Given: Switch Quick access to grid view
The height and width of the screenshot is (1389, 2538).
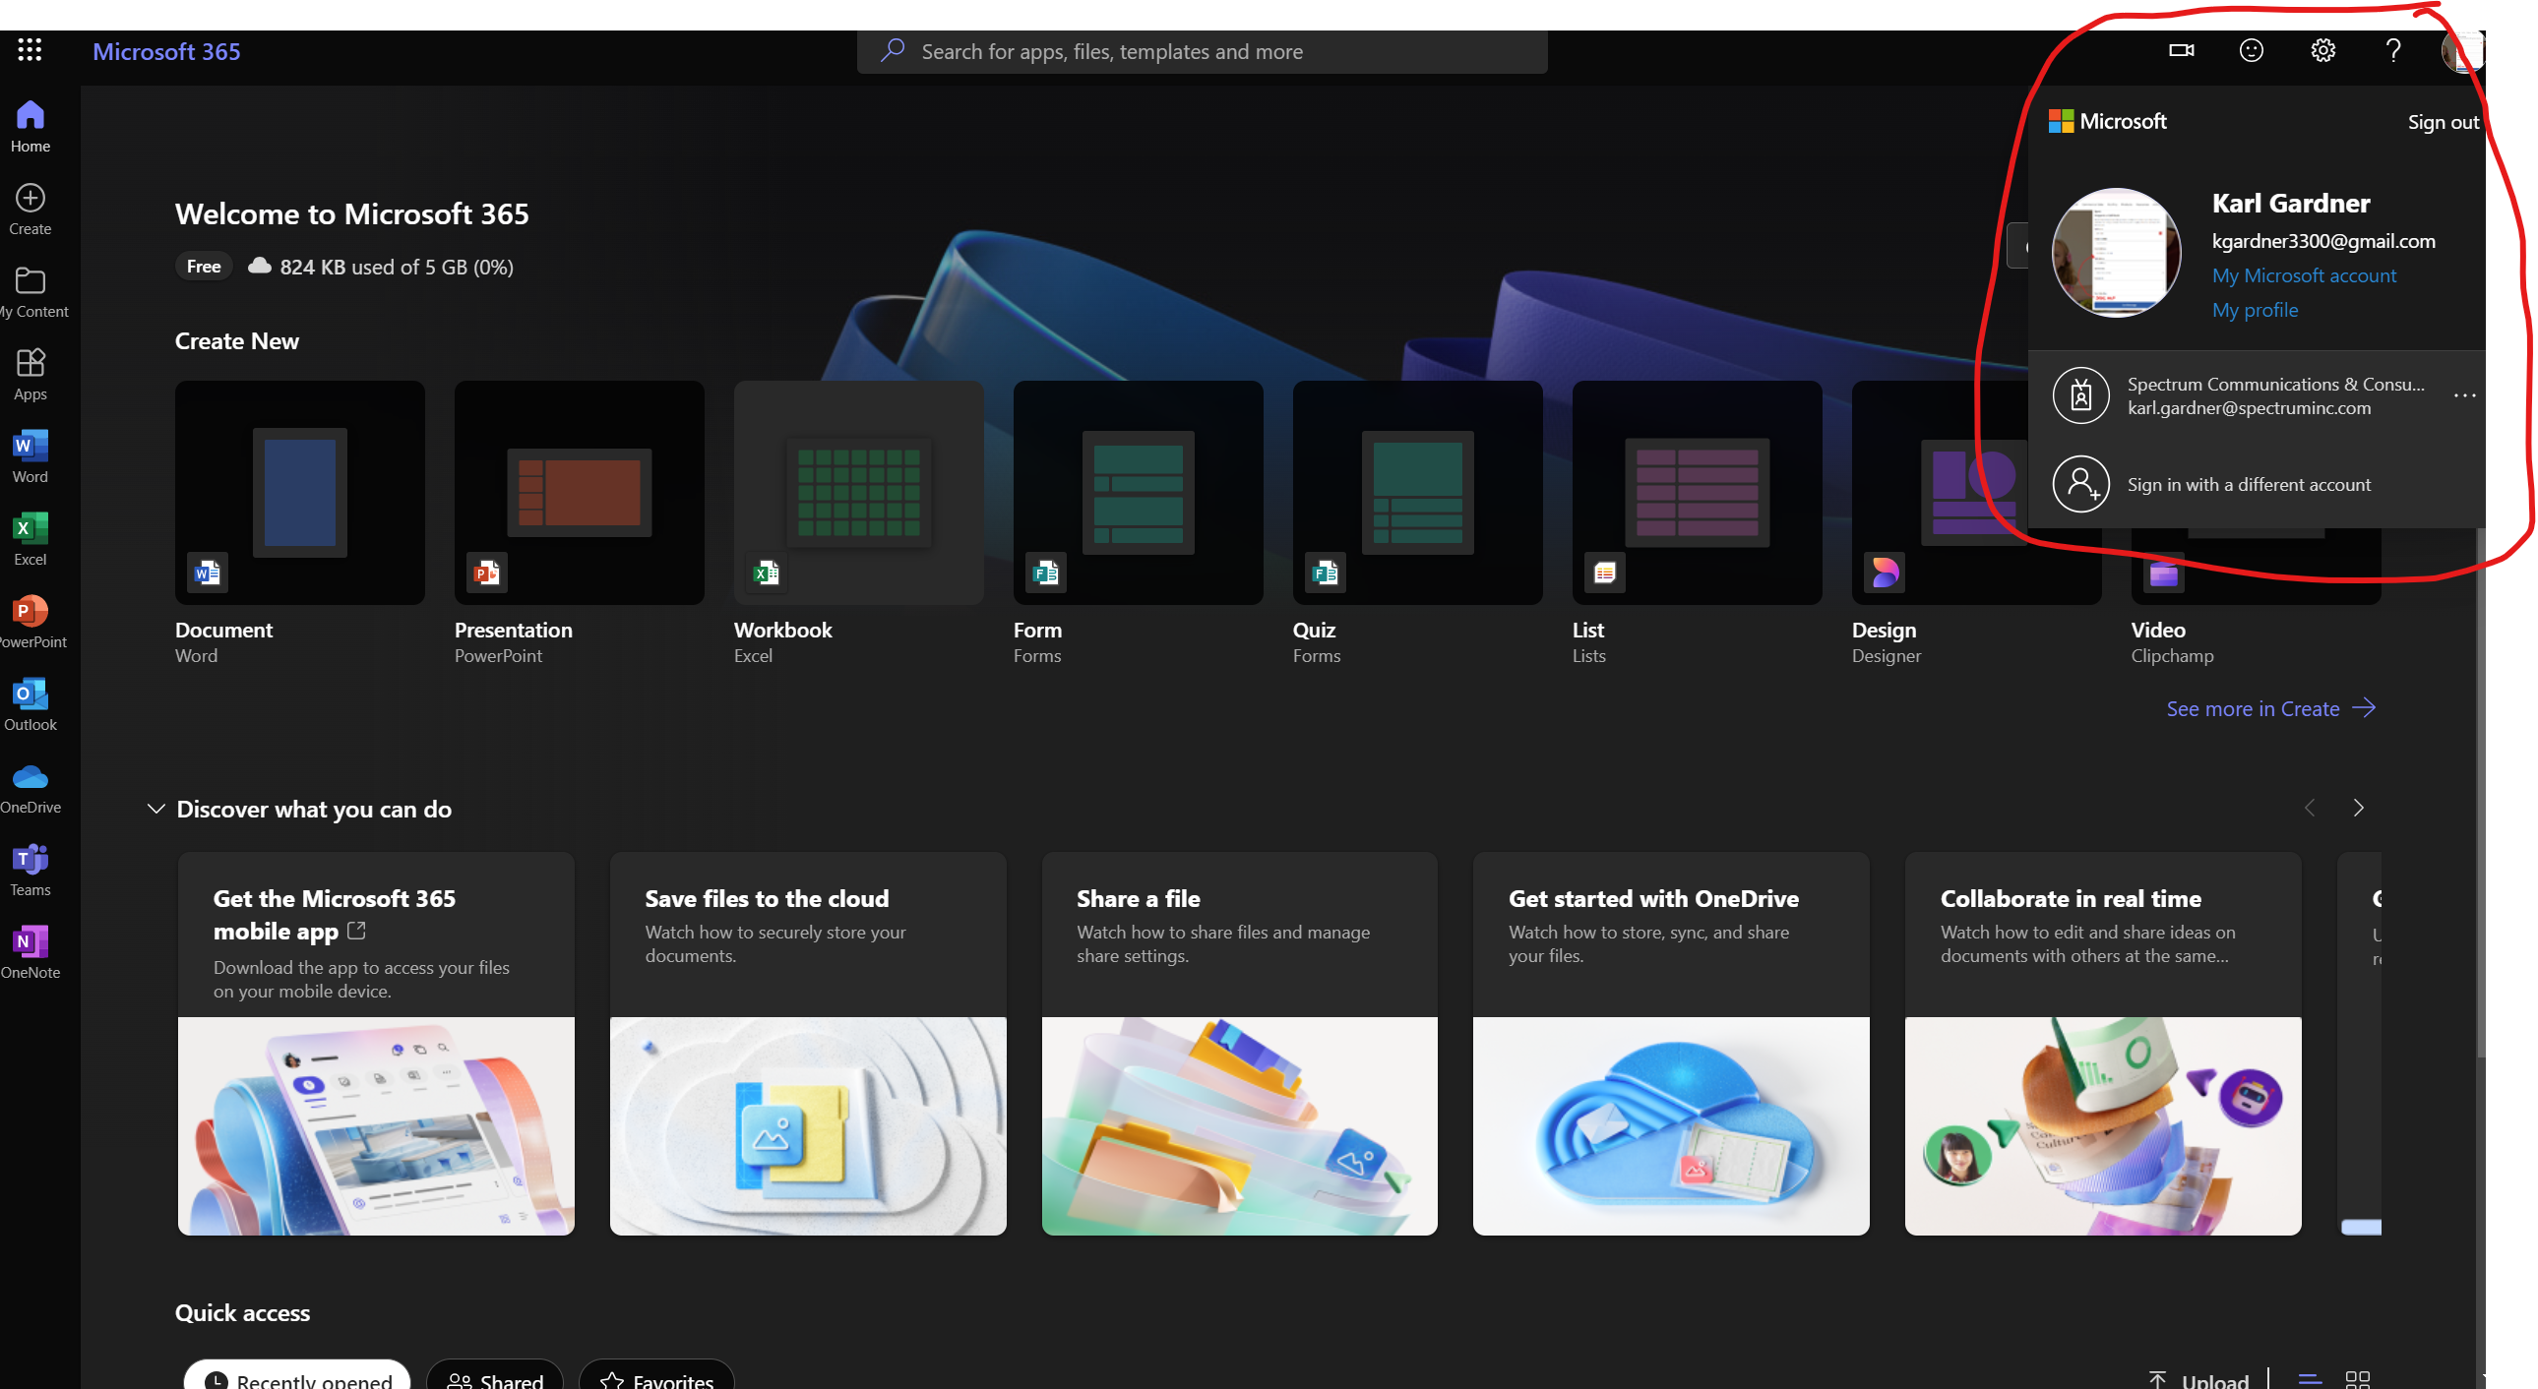Looking at the screenshot, I should pos(2358,1379).
